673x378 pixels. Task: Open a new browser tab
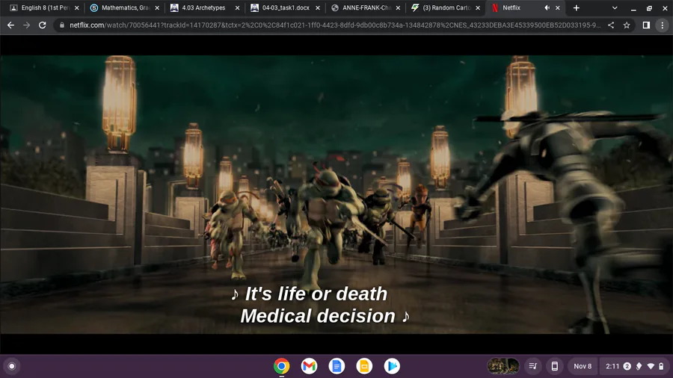click(x=576, y=7)
